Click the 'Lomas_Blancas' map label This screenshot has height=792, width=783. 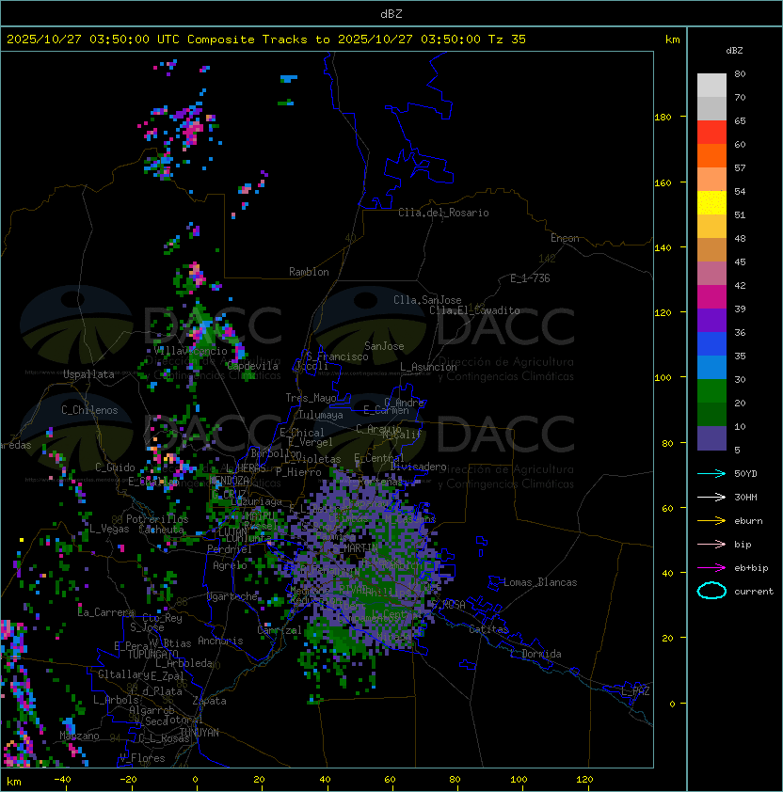pyautogui.click(x=540, y=582)
